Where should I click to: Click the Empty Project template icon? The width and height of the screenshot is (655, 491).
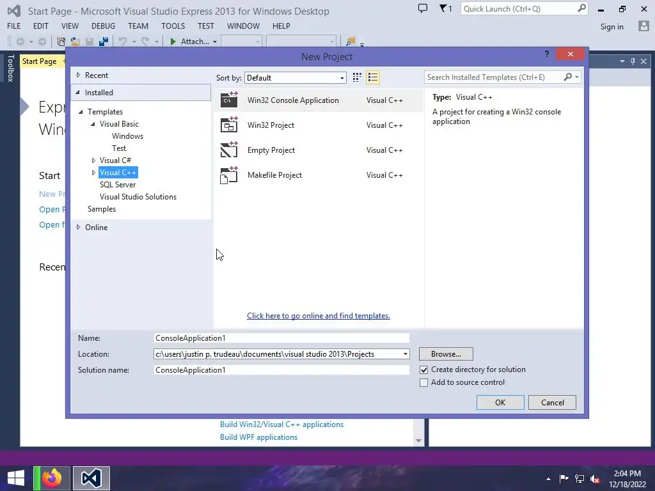click(229, 150)
